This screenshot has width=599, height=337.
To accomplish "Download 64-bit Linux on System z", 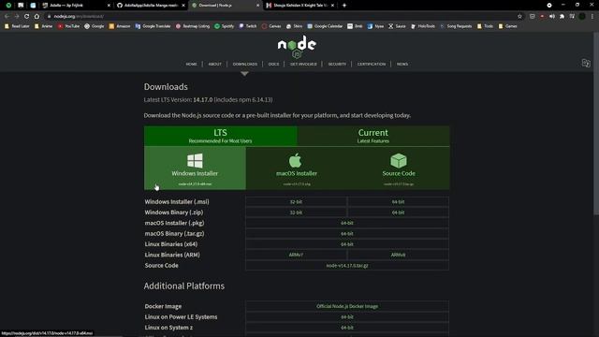I will [x=347, y=328].
